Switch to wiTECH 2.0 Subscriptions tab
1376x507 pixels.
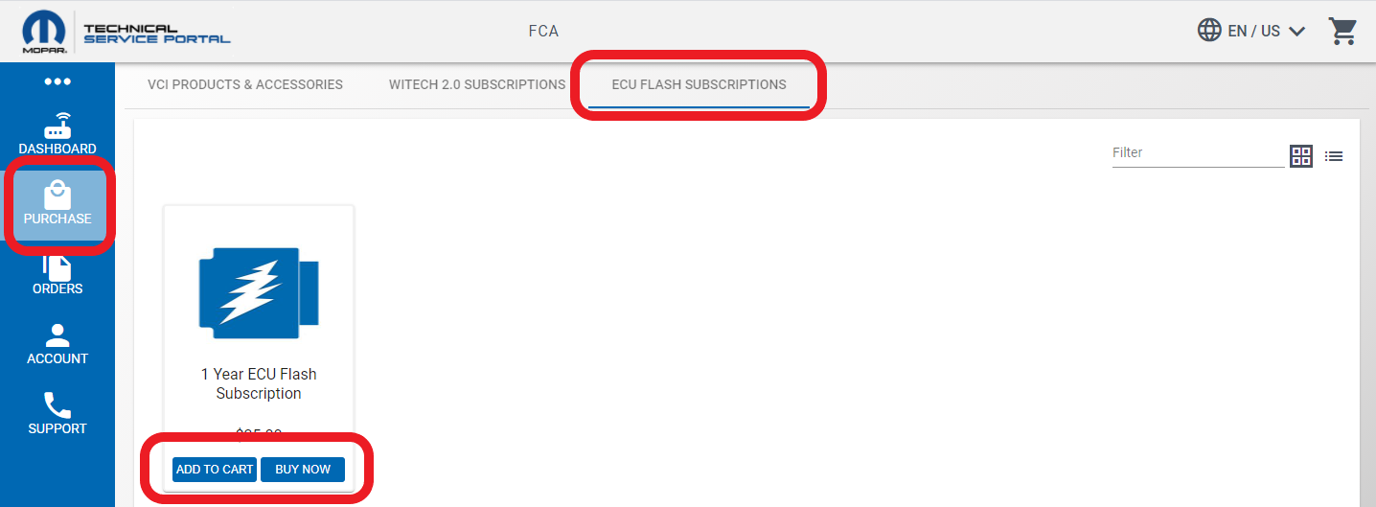pyautogui.click(x=477, y=84)
